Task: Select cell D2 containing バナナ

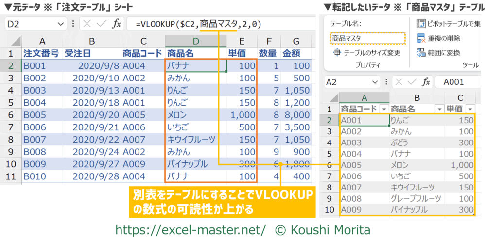Action: click(x=195, y=65)
